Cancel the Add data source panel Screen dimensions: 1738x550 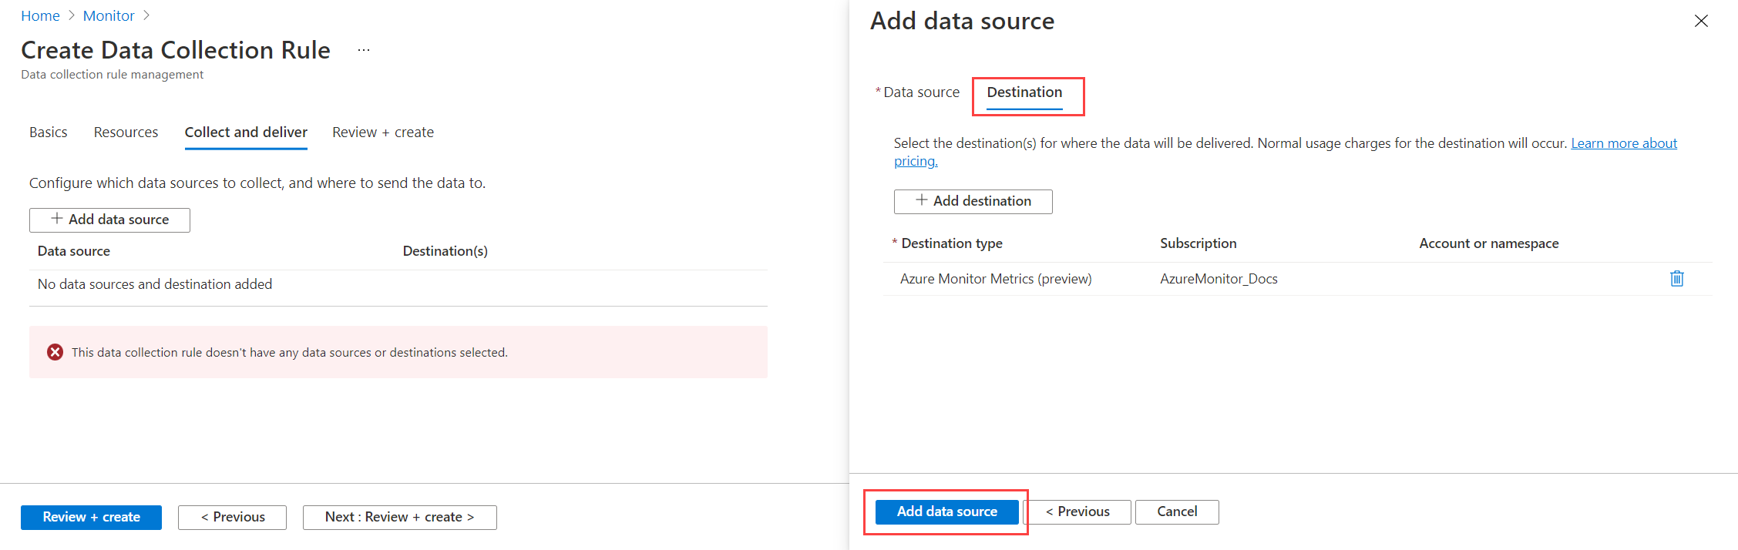(x=1176, y=511)
